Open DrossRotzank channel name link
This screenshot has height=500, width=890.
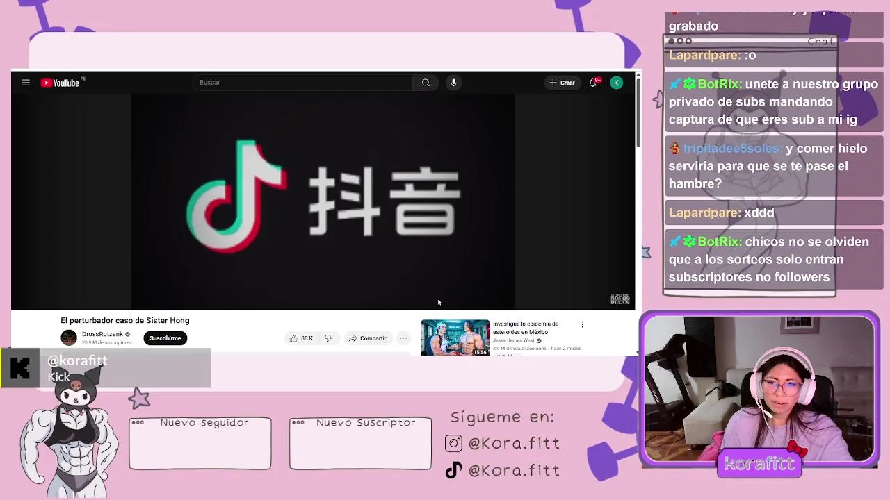[102, 334]
